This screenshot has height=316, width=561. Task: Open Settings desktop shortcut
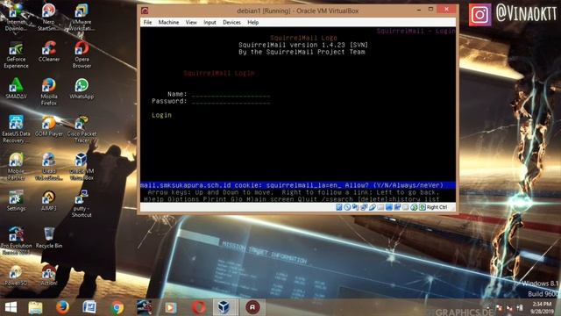16,200
